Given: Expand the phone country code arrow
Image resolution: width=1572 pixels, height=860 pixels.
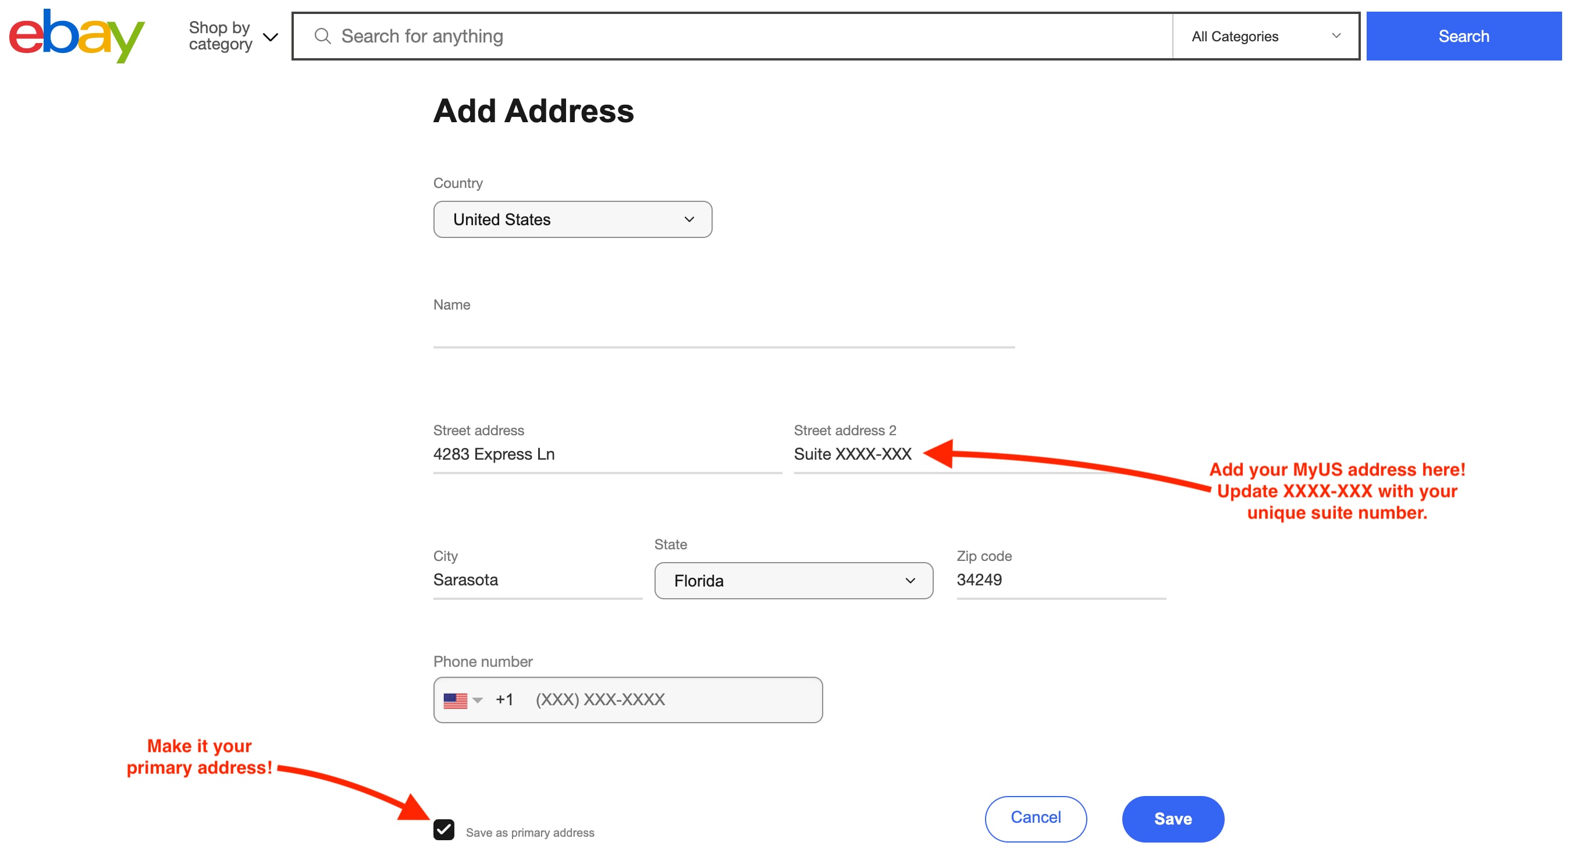Looking at the screenshot, I should (x=478, y=700).
